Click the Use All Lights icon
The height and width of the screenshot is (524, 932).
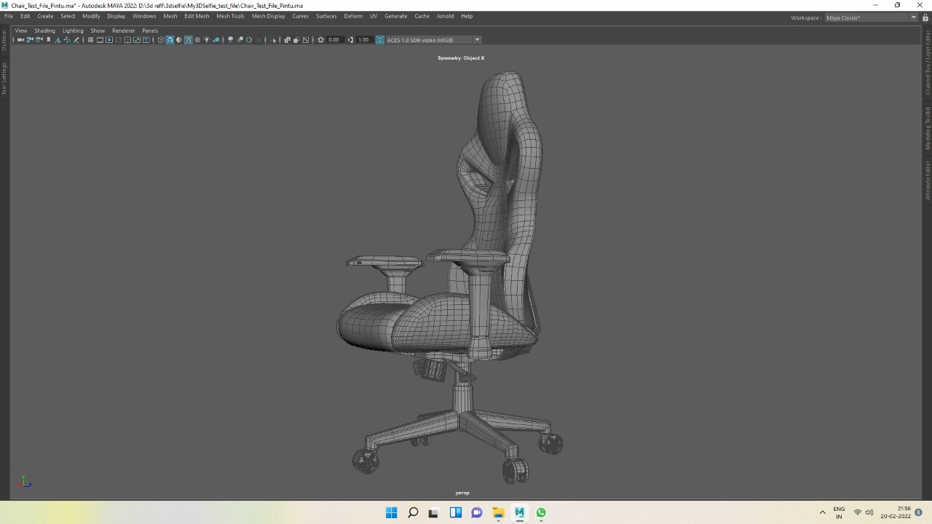pos(207,40)
